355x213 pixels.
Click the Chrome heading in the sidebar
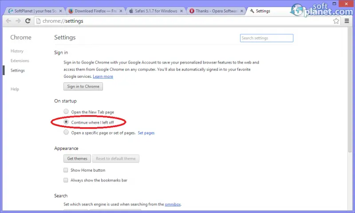pos(21,37)
